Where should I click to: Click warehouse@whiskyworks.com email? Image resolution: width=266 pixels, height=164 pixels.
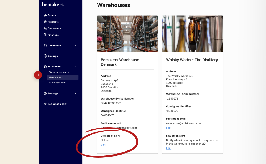[185, 123]
